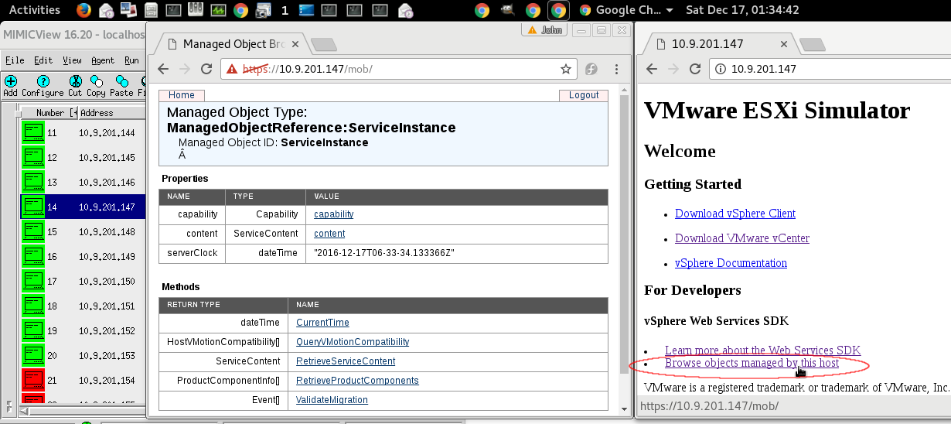The width and height of the screenshot is (951, 424).
Task: Select green agent icon for 10.9.201.153
Action: (x=33, y=356)
